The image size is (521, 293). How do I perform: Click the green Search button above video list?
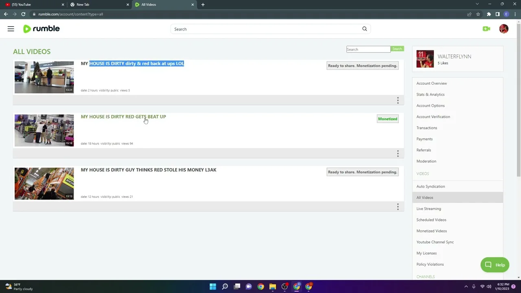(x=397, y=49)
